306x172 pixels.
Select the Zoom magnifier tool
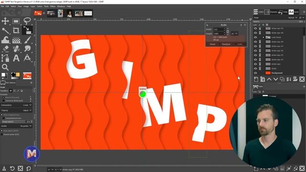click(x=5, y=67)
